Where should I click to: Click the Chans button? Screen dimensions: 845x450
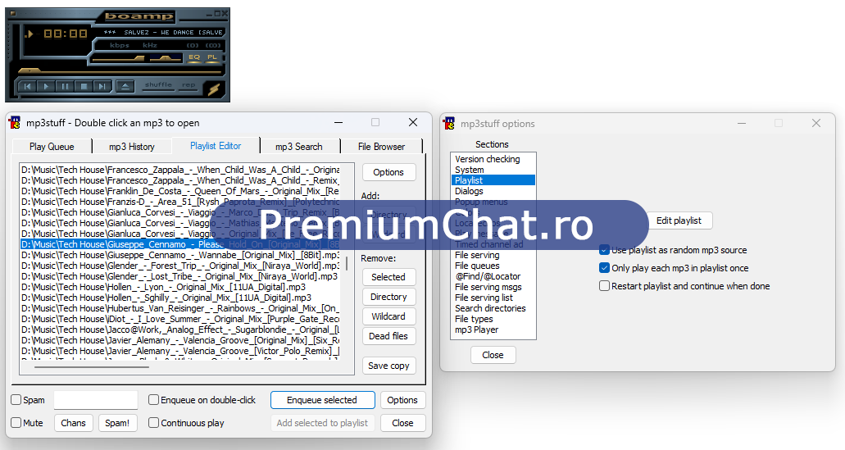coord(73,423)
